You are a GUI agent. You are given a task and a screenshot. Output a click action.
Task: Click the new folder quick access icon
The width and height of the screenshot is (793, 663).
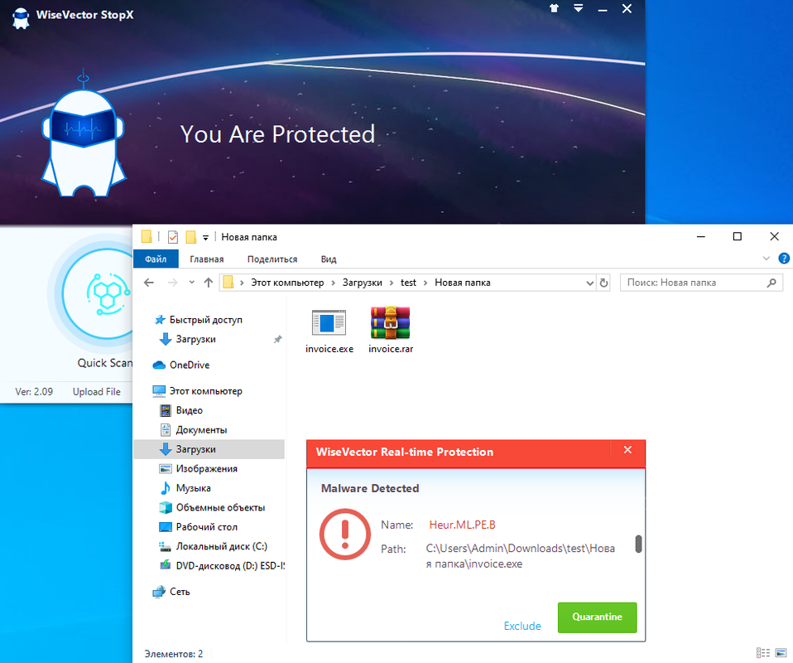[191, 236]
